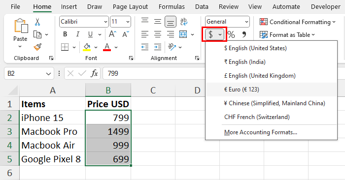345x180 pixels.
Task: Choose CHF French (Switzerland) format
Action: (x=271, y=117)
